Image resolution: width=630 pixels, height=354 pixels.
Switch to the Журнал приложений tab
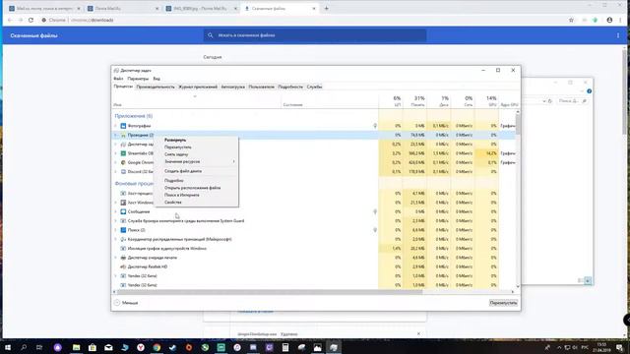point(198,87)
